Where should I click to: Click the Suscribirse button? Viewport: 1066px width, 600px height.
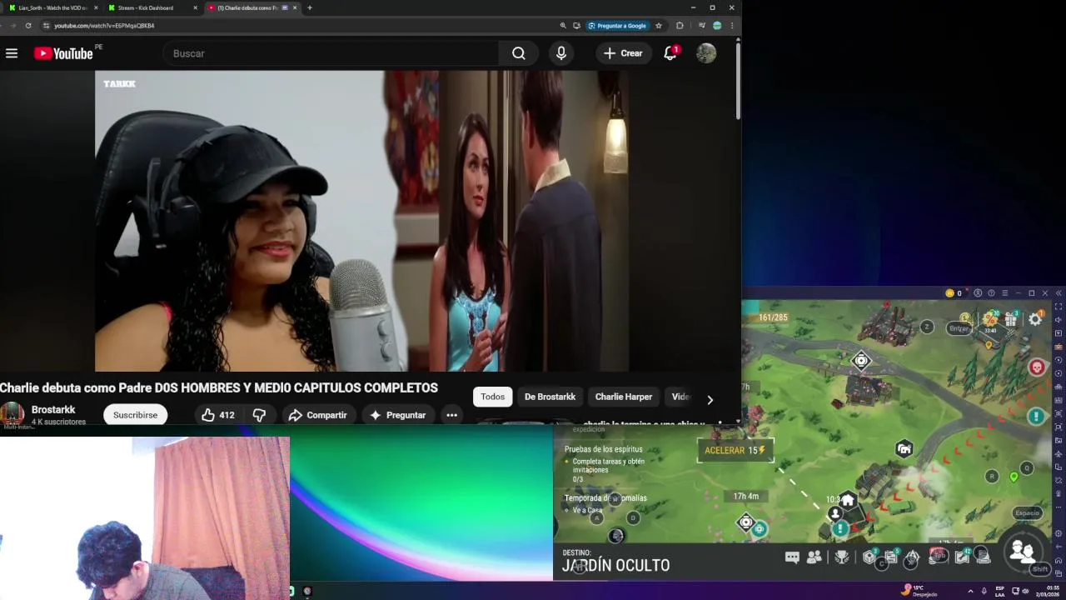pyautogui.click(x=135, y=415)
